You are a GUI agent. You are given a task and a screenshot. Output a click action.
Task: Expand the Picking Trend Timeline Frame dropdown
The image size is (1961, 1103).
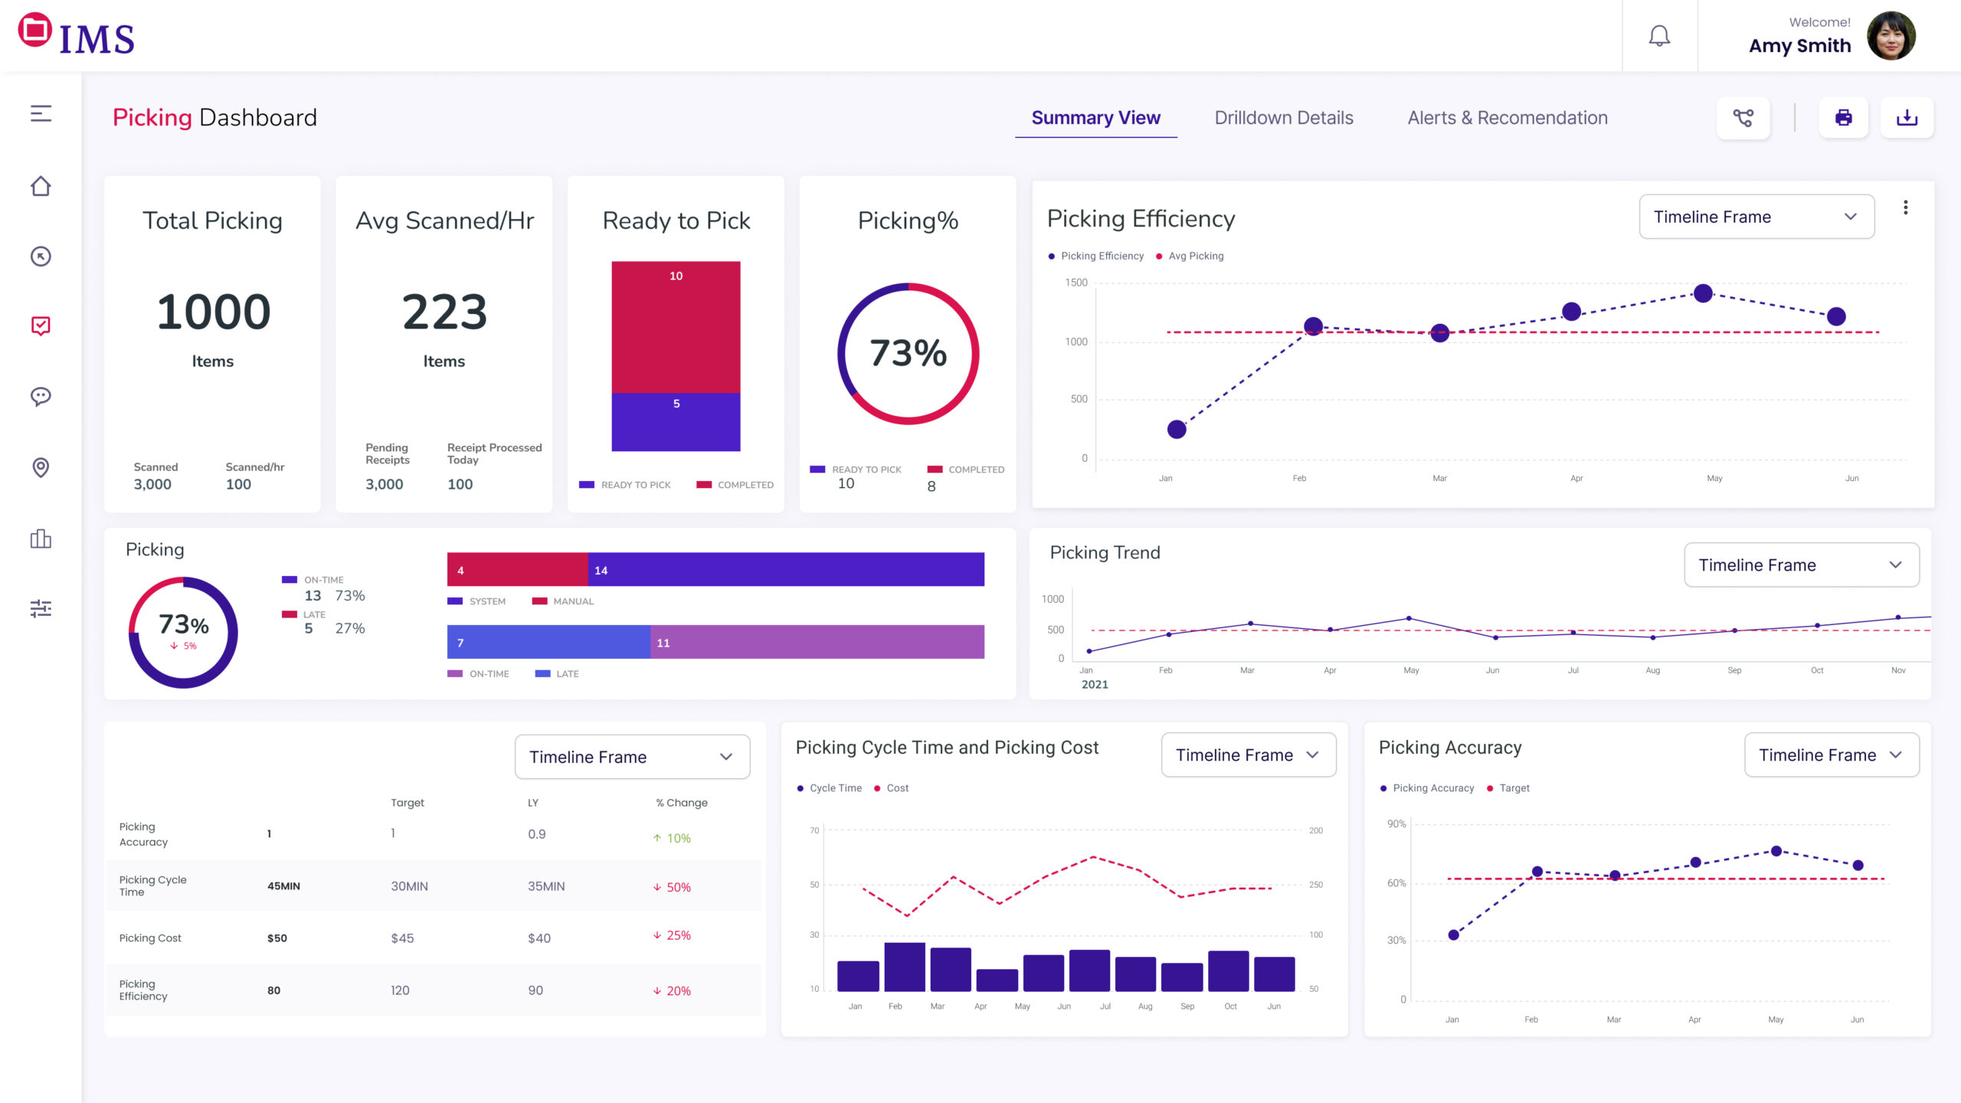click(x=1801, y=565)
